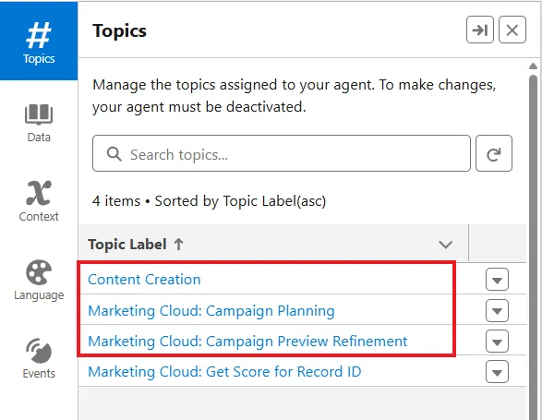Open row actions for Get Score topic
The height and width of the screenshot is (420, 542).
click(497, 372)
